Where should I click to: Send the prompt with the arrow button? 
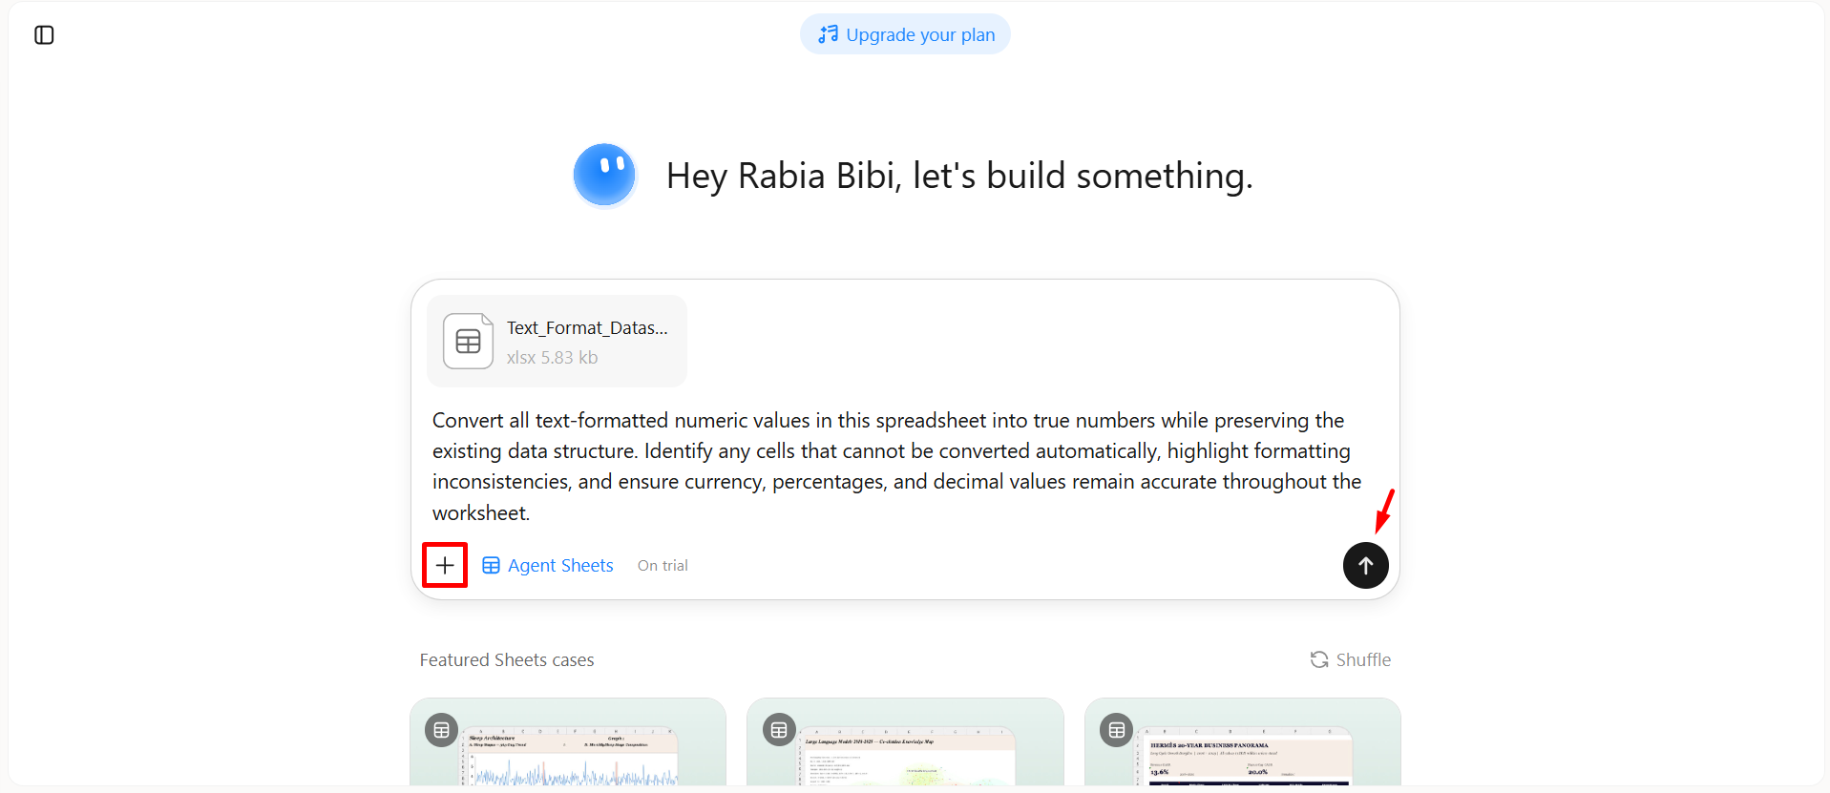coord(1365,565)
